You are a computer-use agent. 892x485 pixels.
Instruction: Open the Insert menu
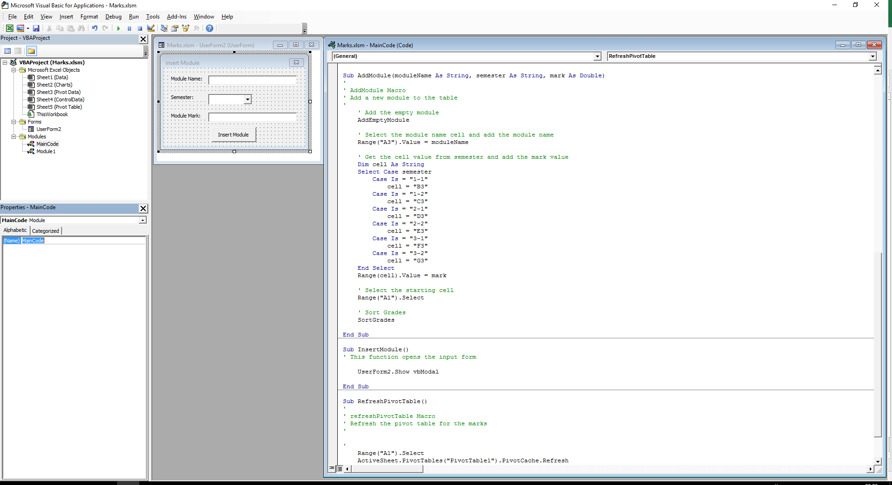tap(66, 17)
